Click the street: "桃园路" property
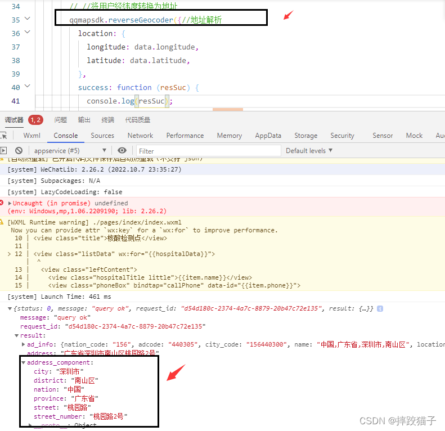 62,408
